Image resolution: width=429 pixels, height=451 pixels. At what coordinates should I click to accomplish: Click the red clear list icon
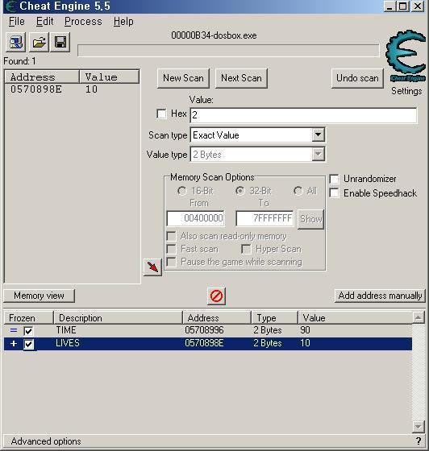216,296
